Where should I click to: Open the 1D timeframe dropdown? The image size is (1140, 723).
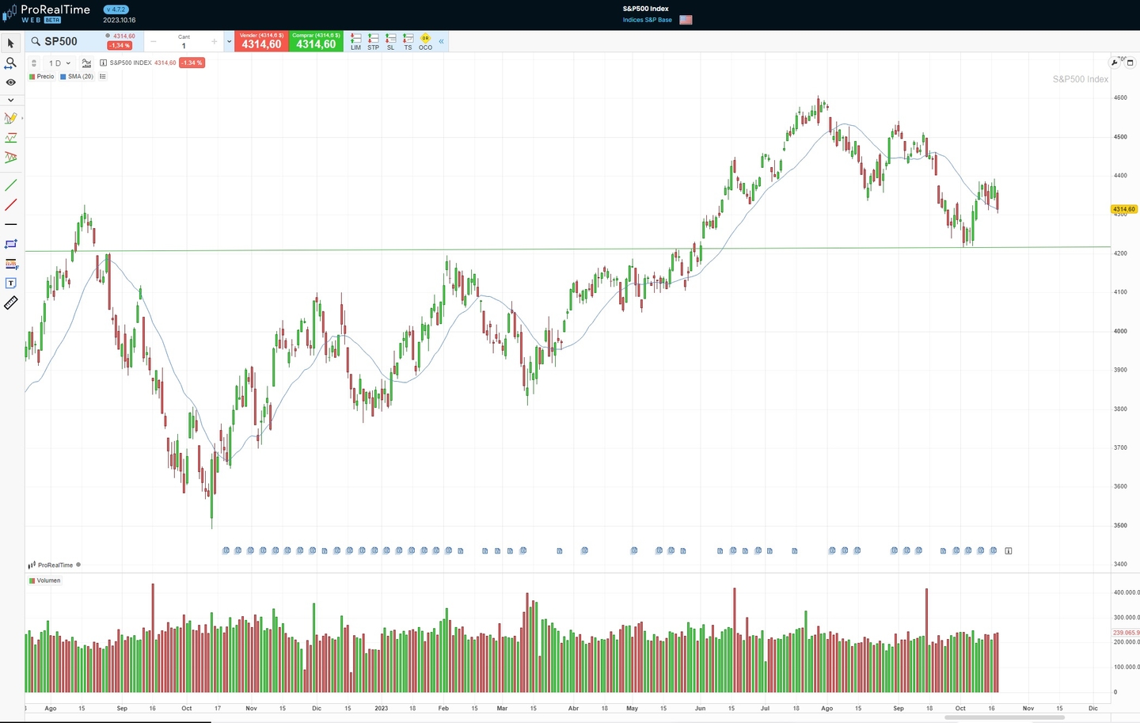point(57,63)
